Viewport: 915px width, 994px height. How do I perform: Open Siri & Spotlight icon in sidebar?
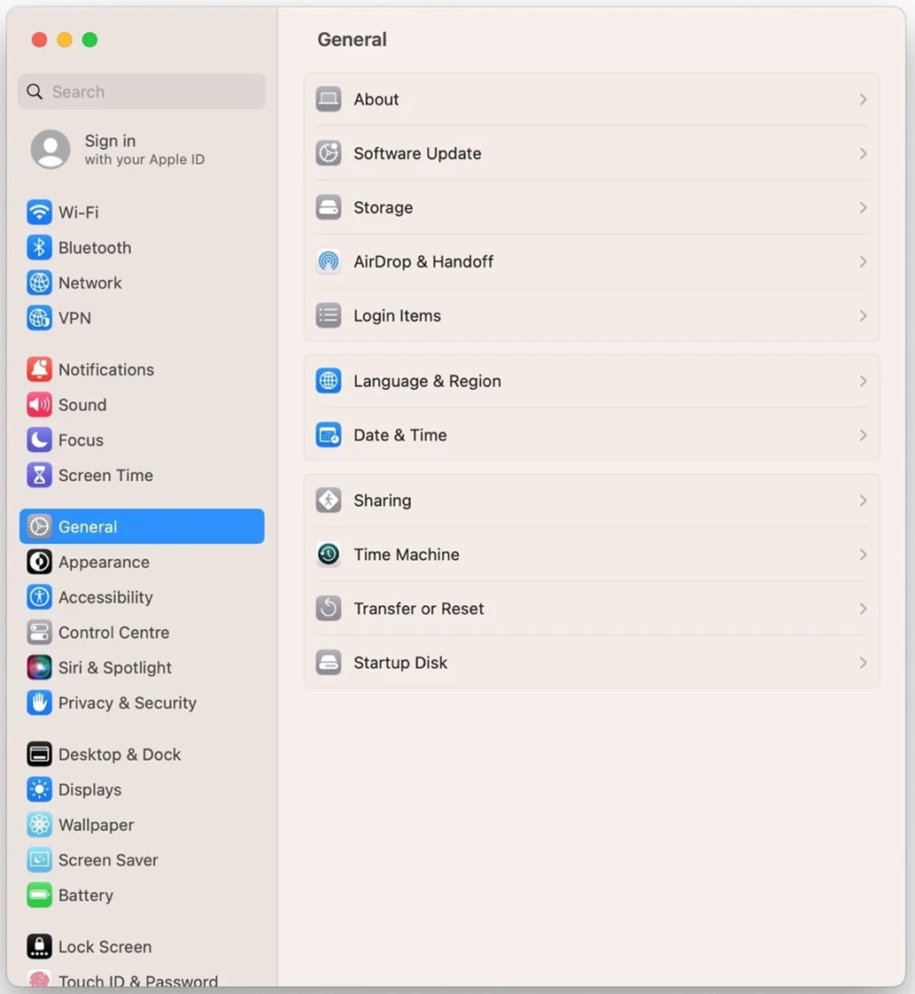39,667
